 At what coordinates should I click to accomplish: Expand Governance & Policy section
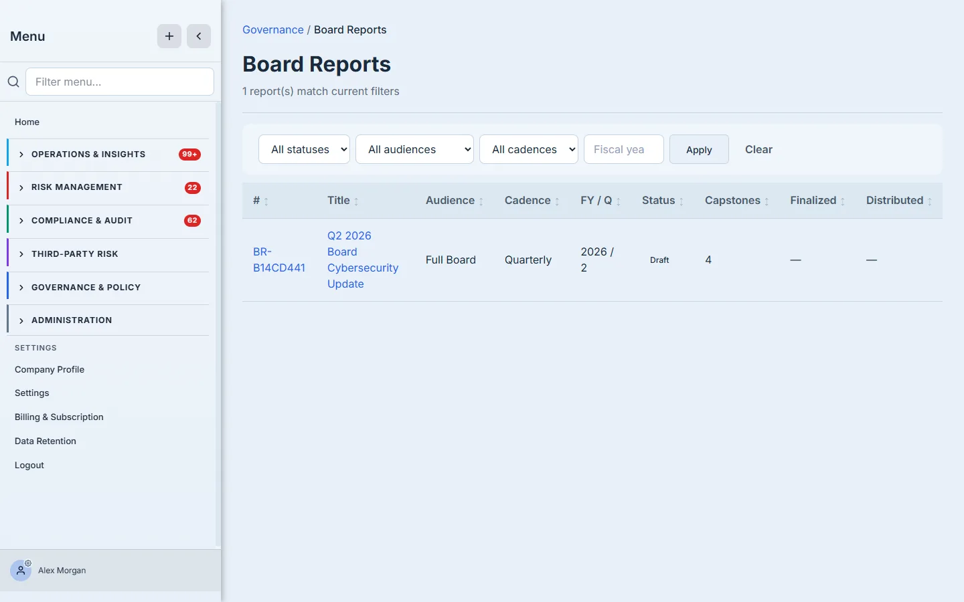108,288
